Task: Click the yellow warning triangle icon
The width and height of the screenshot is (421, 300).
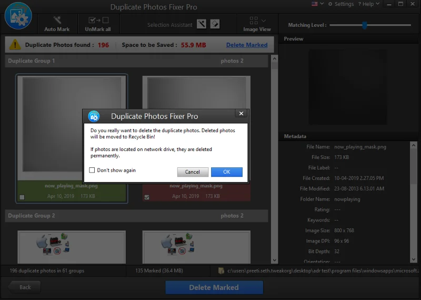Action: click(x=15, y=45)
